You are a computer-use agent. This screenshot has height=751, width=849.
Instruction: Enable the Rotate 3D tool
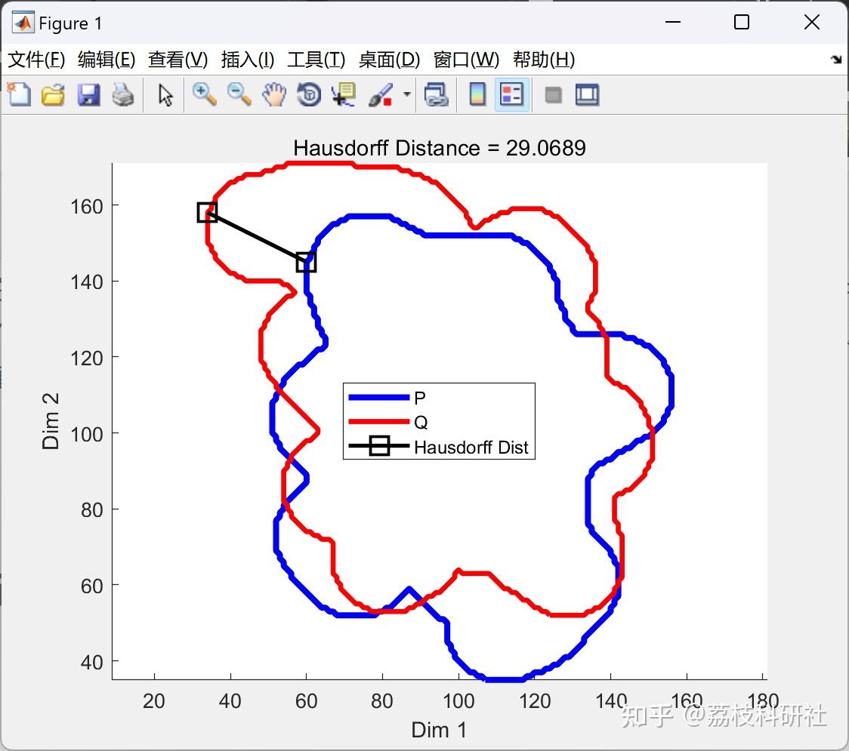pos(309,94)
